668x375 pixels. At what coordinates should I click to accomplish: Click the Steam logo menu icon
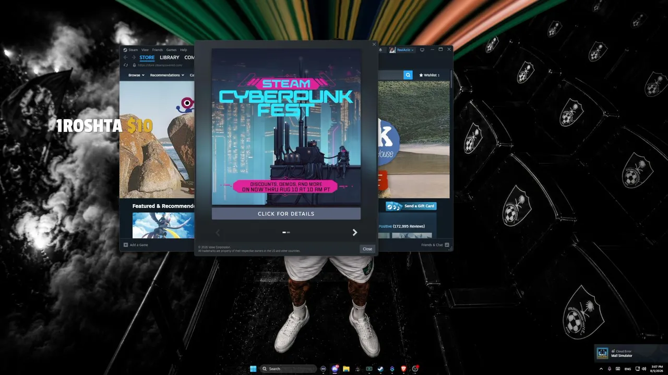(x=125, y=50)
